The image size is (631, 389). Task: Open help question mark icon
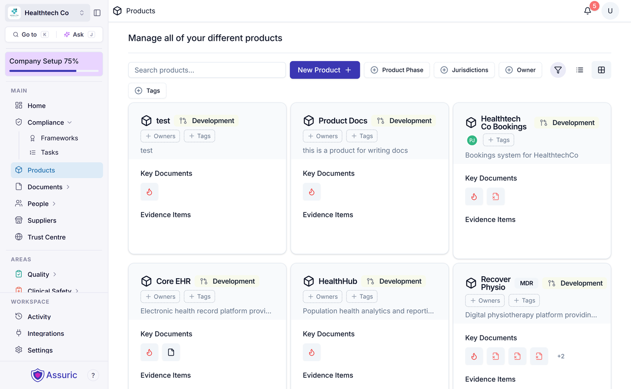point(93,375)
